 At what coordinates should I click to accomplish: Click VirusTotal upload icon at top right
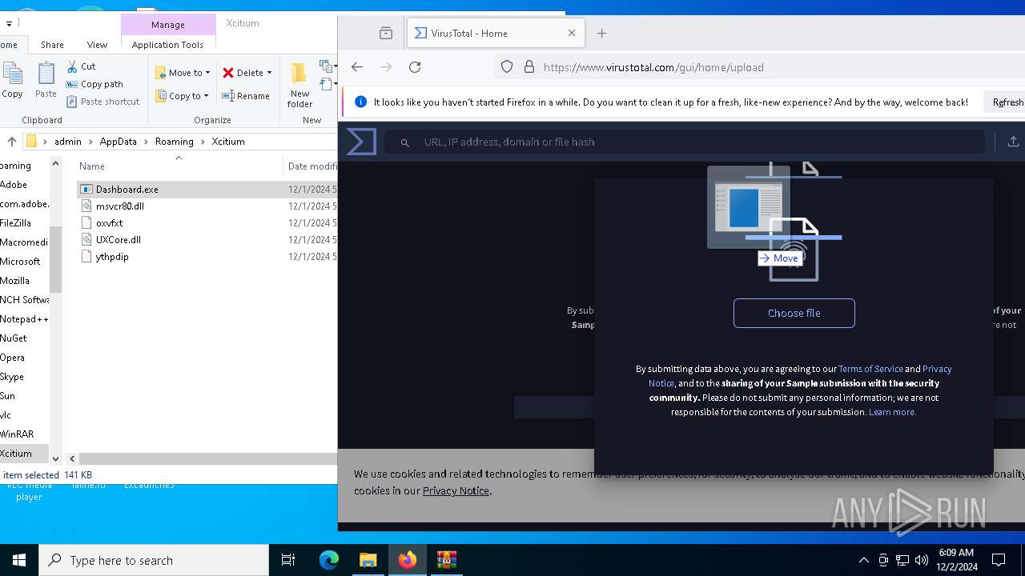pyautogui.click(x=1013, y=142)
